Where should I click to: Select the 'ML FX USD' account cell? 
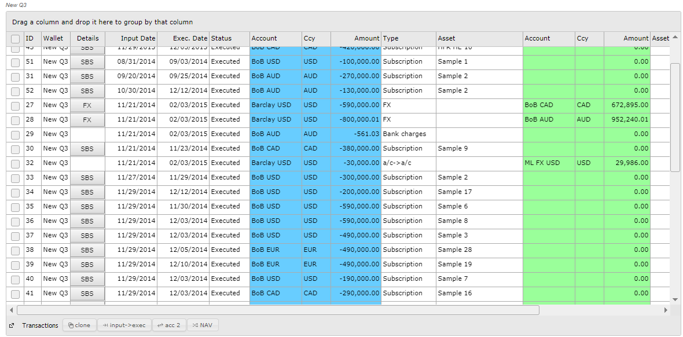coord(549,163)
